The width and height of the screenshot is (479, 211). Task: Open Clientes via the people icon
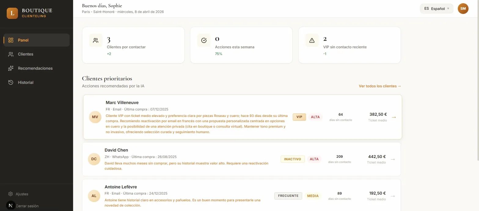point(11,54)
